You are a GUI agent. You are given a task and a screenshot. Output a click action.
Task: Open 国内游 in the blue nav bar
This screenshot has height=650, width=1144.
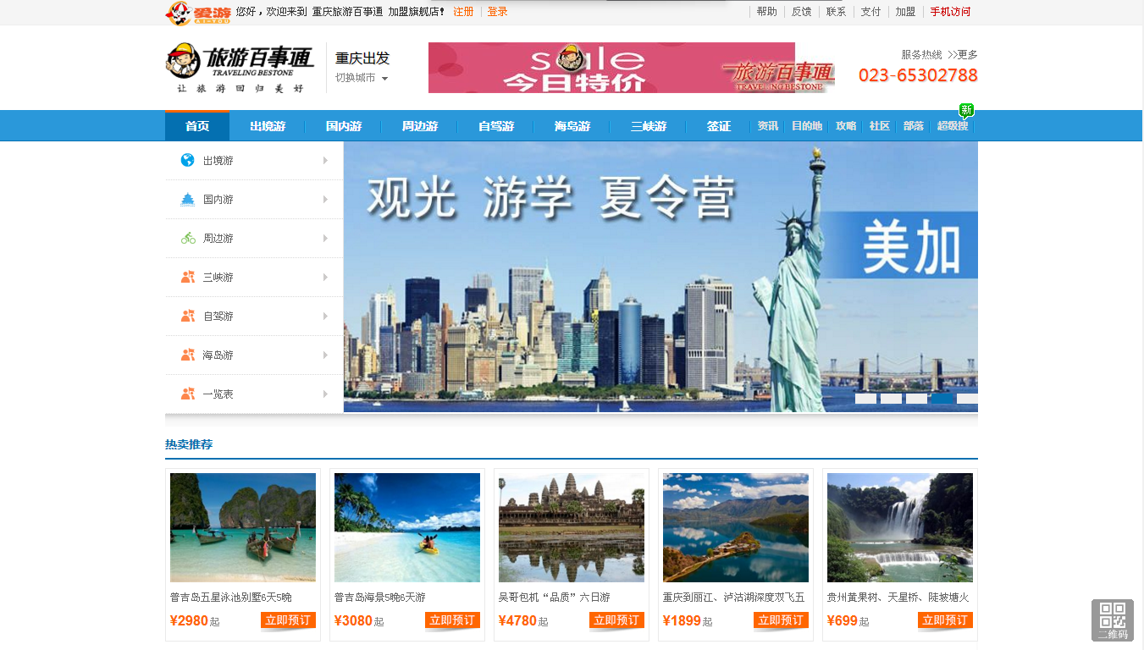[344, 126]
